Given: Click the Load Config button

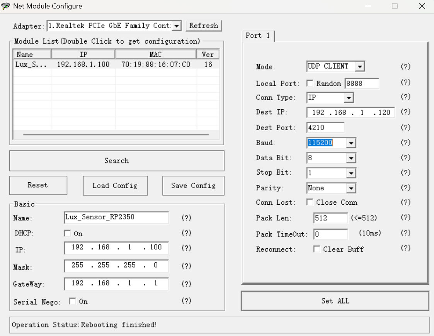Looking at the screenshot, I should (115, 185).
